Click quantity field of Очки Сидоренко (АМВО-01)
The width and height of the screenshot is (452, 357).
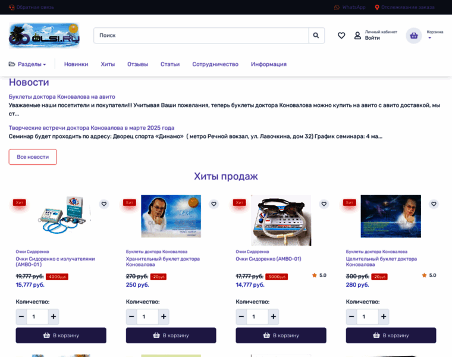(x=257, y=317)
